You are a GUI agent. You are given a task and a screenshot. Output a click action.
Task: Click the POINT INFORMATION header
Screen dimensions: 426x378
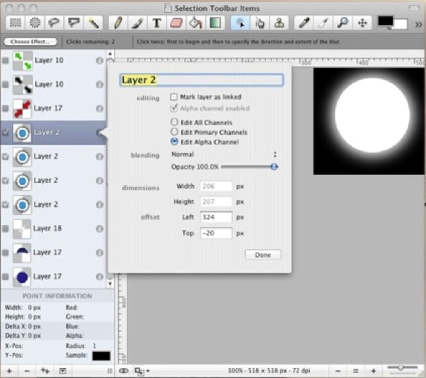(x=57, y=296)
